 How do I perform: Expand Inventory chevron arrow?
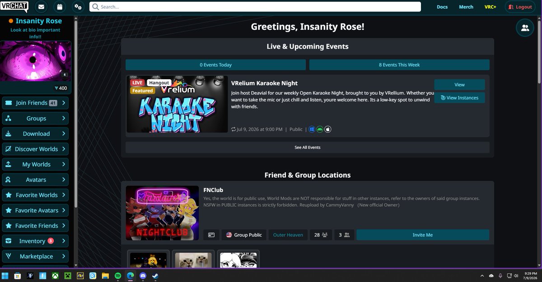tap(64, 241)
